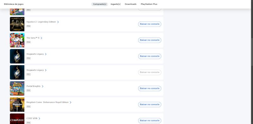Download Kingdom Come: Deliverance to console
The height and width of the screenshot is (124, 253).
150,104
